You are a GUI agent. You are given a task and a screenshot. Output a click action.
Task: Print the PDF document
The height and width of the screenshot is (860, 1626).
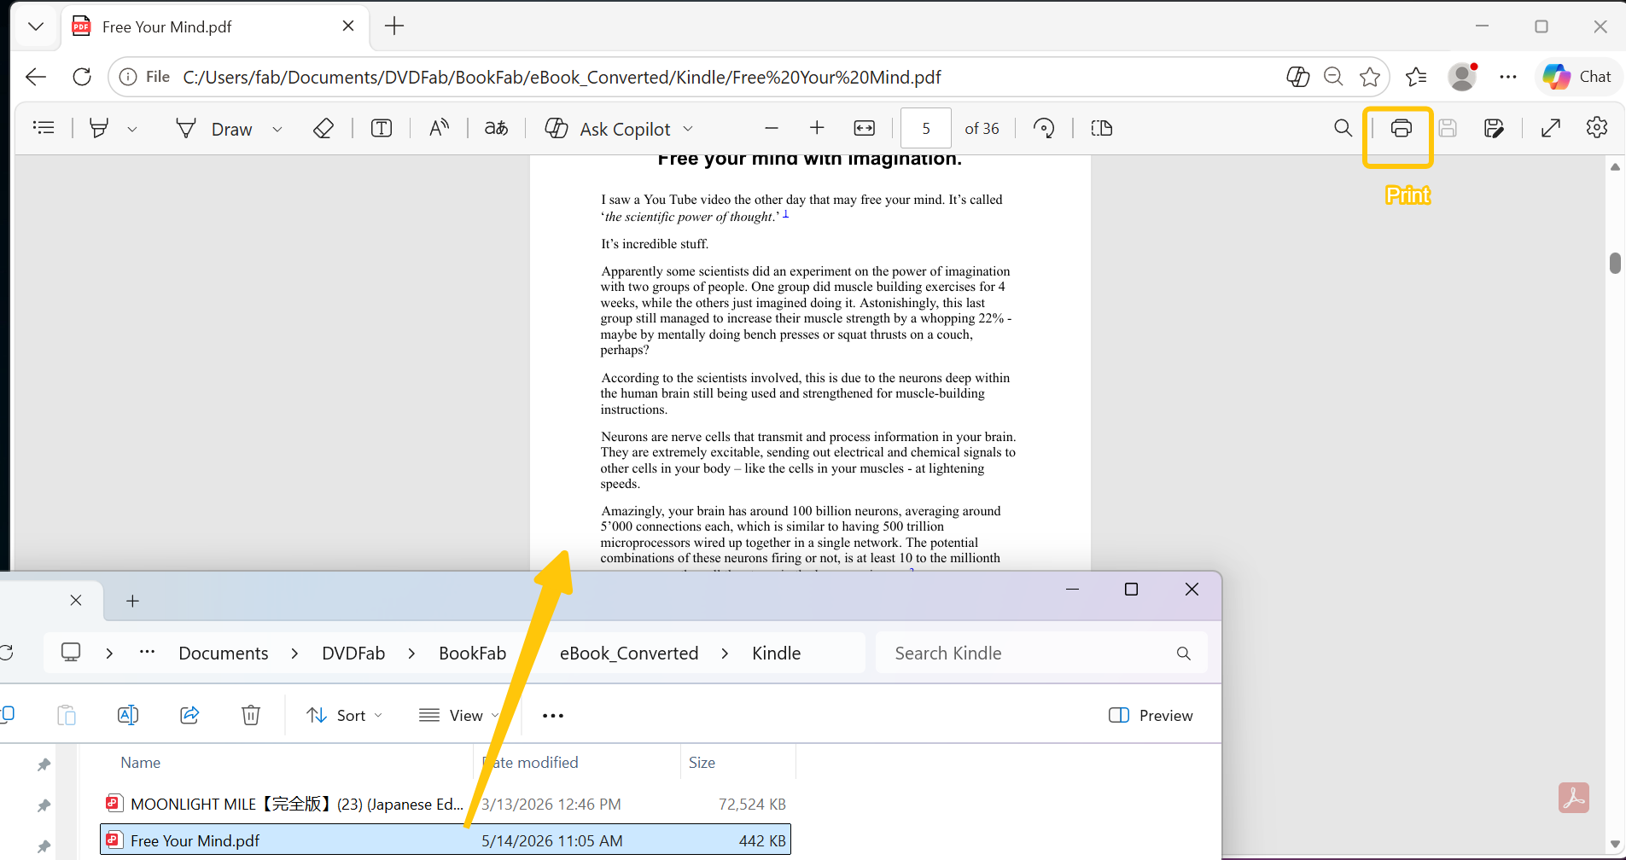point(1401,128)
